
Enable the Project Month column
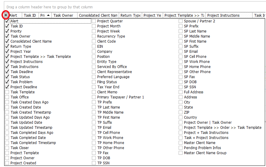coord(94,26)
